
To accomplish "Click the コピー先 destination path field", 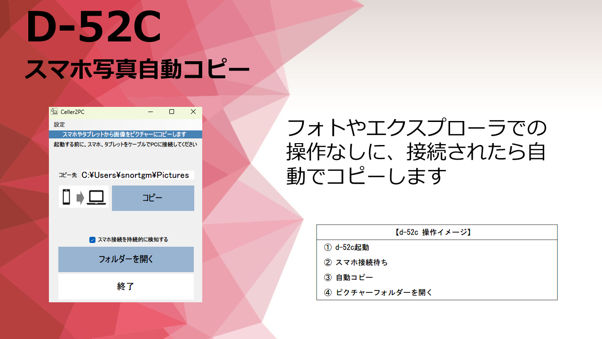I will [137, 175].
